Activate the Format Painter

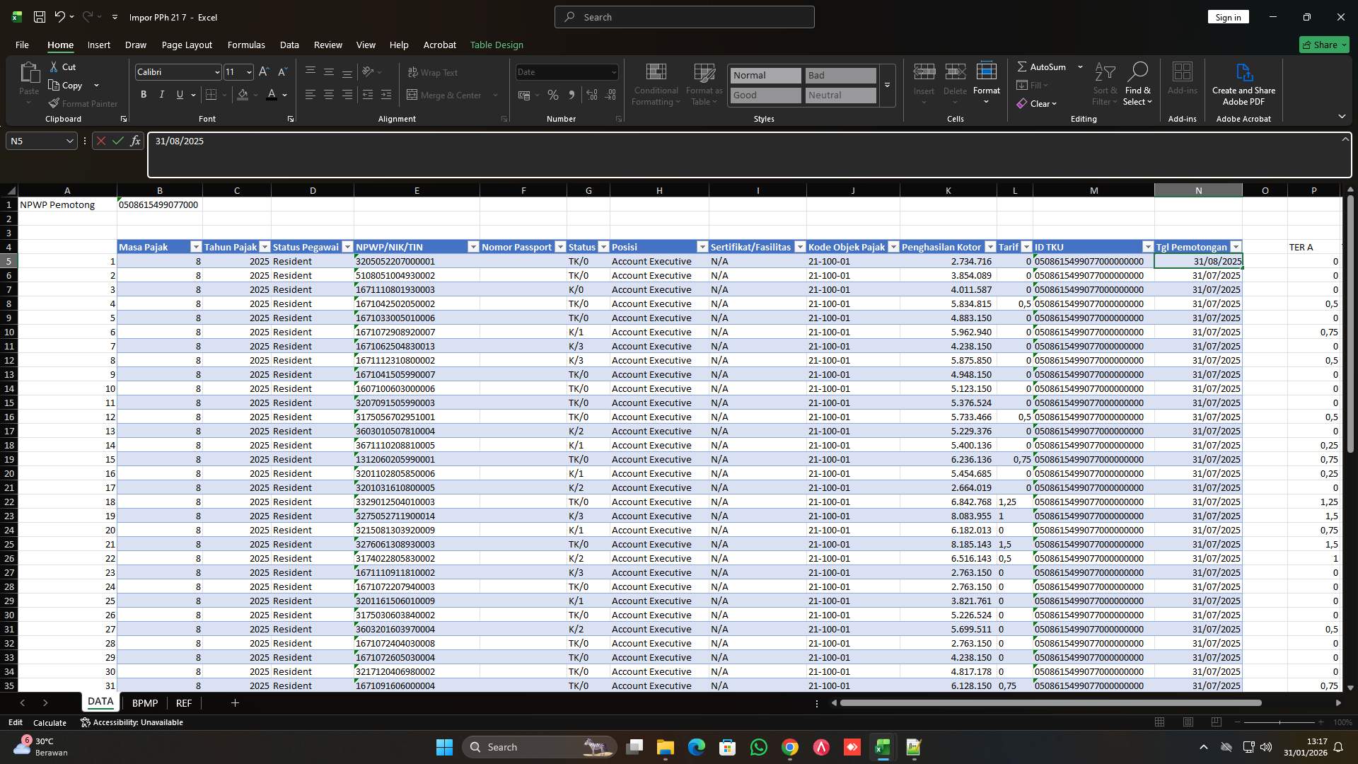(83, 103)
